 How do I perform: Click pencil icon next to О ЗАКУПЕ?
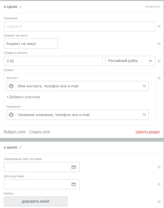[x=20, y=148]
